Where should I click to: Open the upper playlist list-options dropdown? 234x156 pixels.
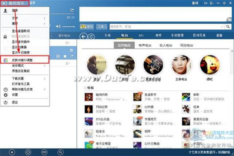[67, 43]
